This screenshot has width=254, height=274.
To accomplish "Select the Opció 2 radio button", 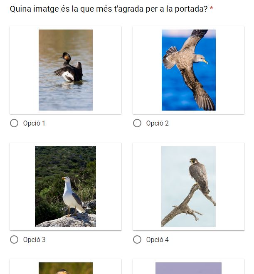I will point(137,123).
